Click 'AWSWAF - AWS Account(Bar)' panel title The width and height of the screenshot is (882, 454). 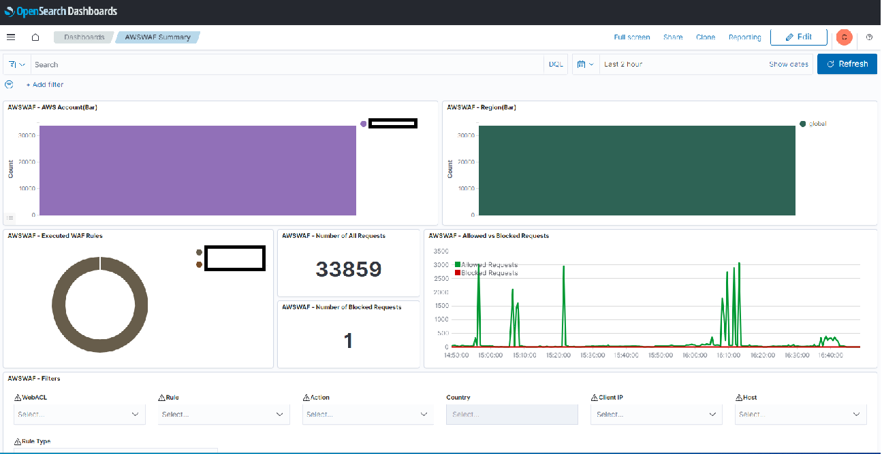pos(52,107)
